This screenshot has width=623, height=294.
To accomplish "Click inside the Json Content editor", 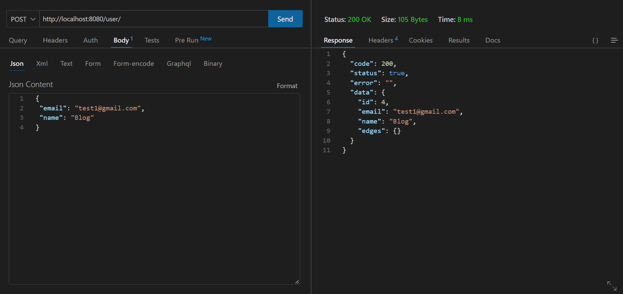I will click(x=154, y=189).
